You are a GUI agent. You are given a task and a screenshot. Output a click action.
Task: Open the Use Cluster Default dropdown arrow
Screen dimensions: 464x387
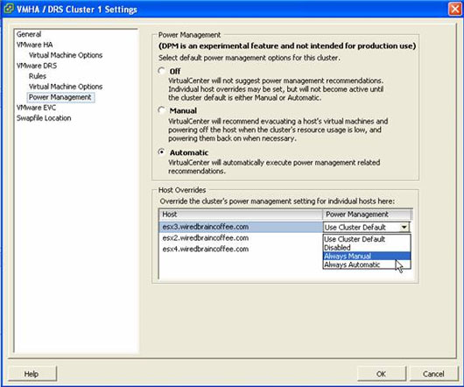tap(404, 228)
